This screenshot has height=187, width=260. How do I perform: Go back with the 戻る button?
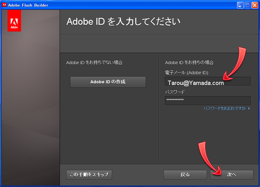(185, 175)
